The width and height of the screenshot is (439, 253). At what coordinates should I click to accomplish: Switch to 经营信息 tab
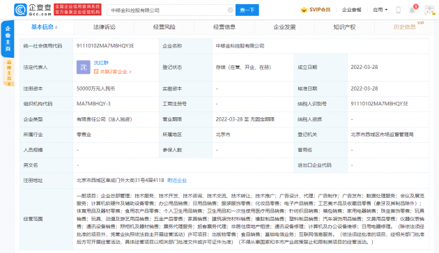coord(224,27)
